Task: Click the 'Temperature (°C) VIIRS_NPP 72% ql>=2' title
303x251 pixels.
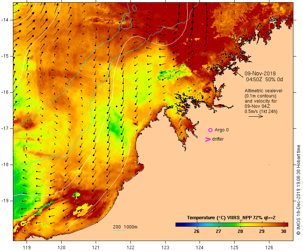Action: coord(231,218)
